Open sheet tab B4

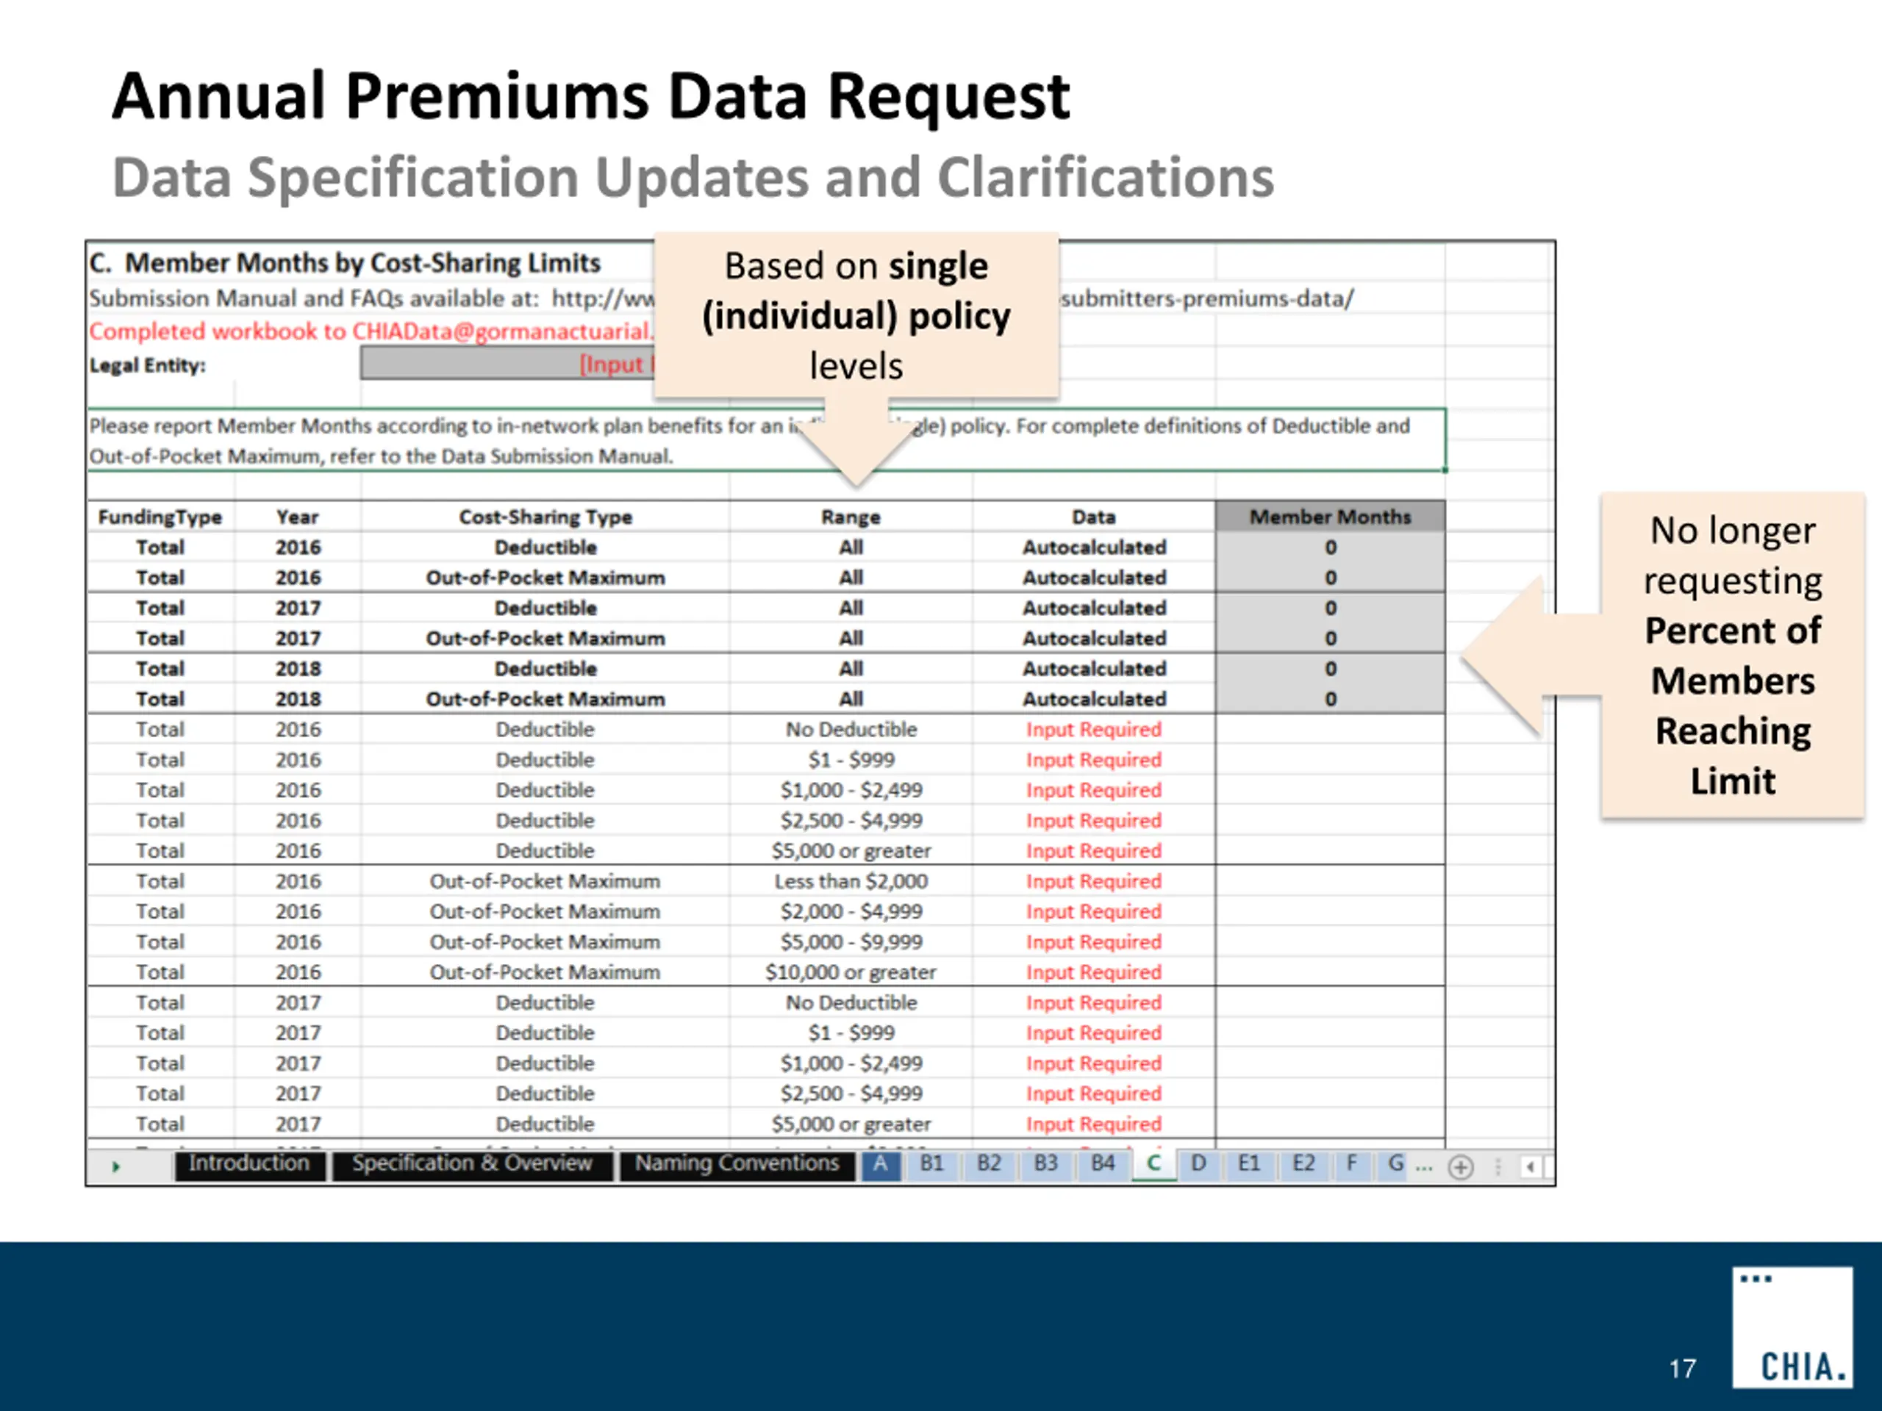tap(1103, 1163)
